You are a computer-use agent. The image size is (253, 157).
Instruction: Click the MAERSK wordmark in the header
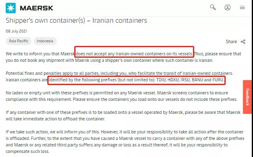[x=36, y=8]
